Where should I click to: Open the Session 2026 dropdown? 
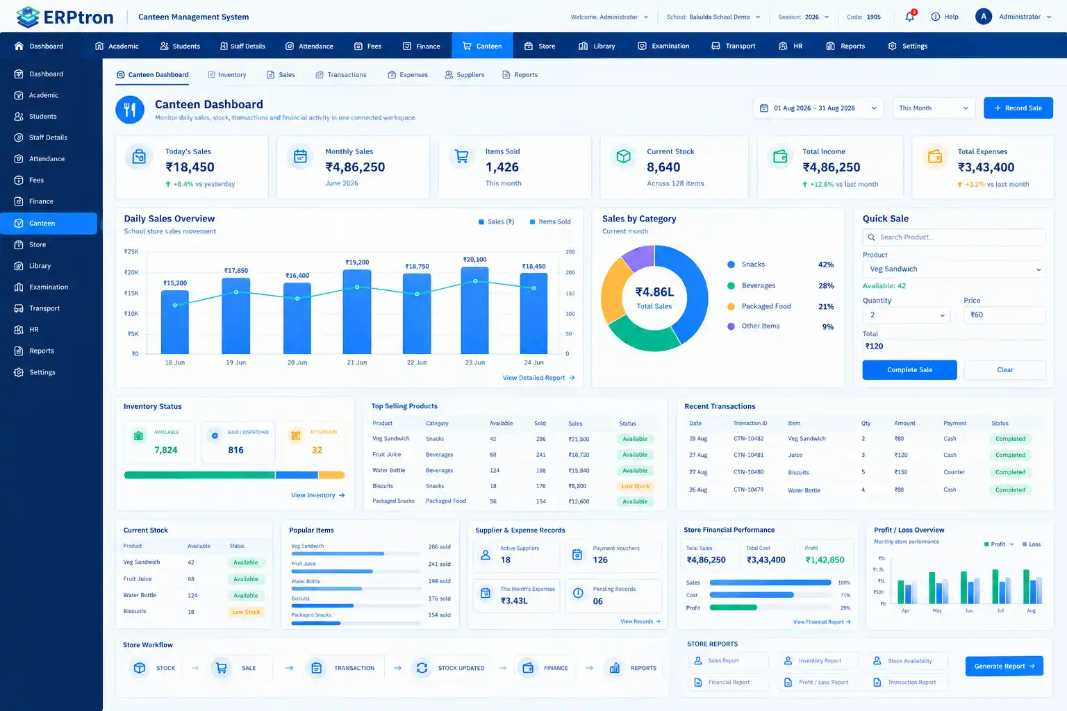[804, 17]
